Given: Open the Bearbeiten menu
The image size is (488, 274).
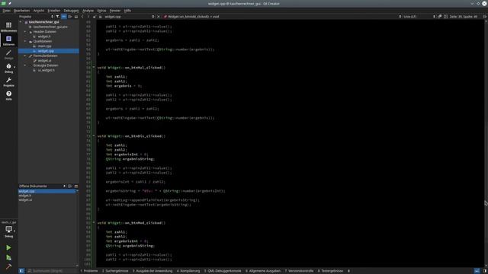Looking at the screenshot, I should 22,11.
